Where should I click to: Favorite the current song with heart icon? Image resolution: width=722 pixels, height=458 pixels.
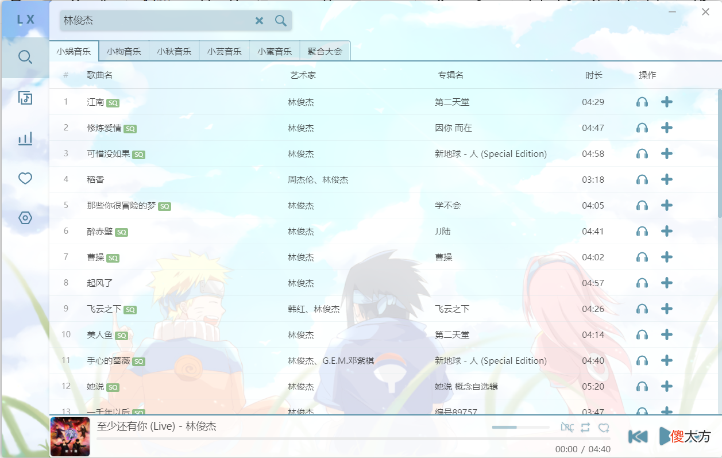point(604,428)
